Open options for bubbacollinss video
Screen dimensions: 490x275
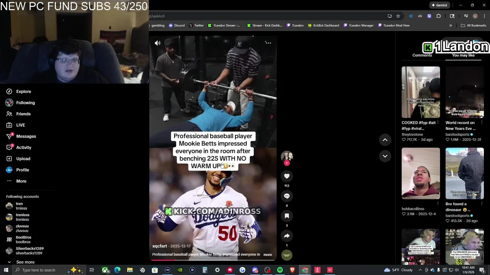438,204
